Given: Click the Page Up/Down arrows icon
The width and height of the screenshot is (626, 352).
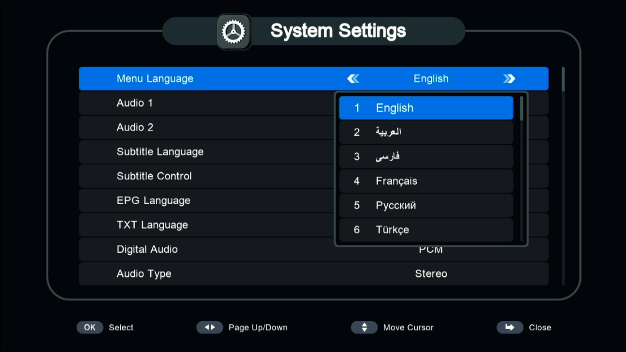Looking at the screenshot, I should (210, 327).
